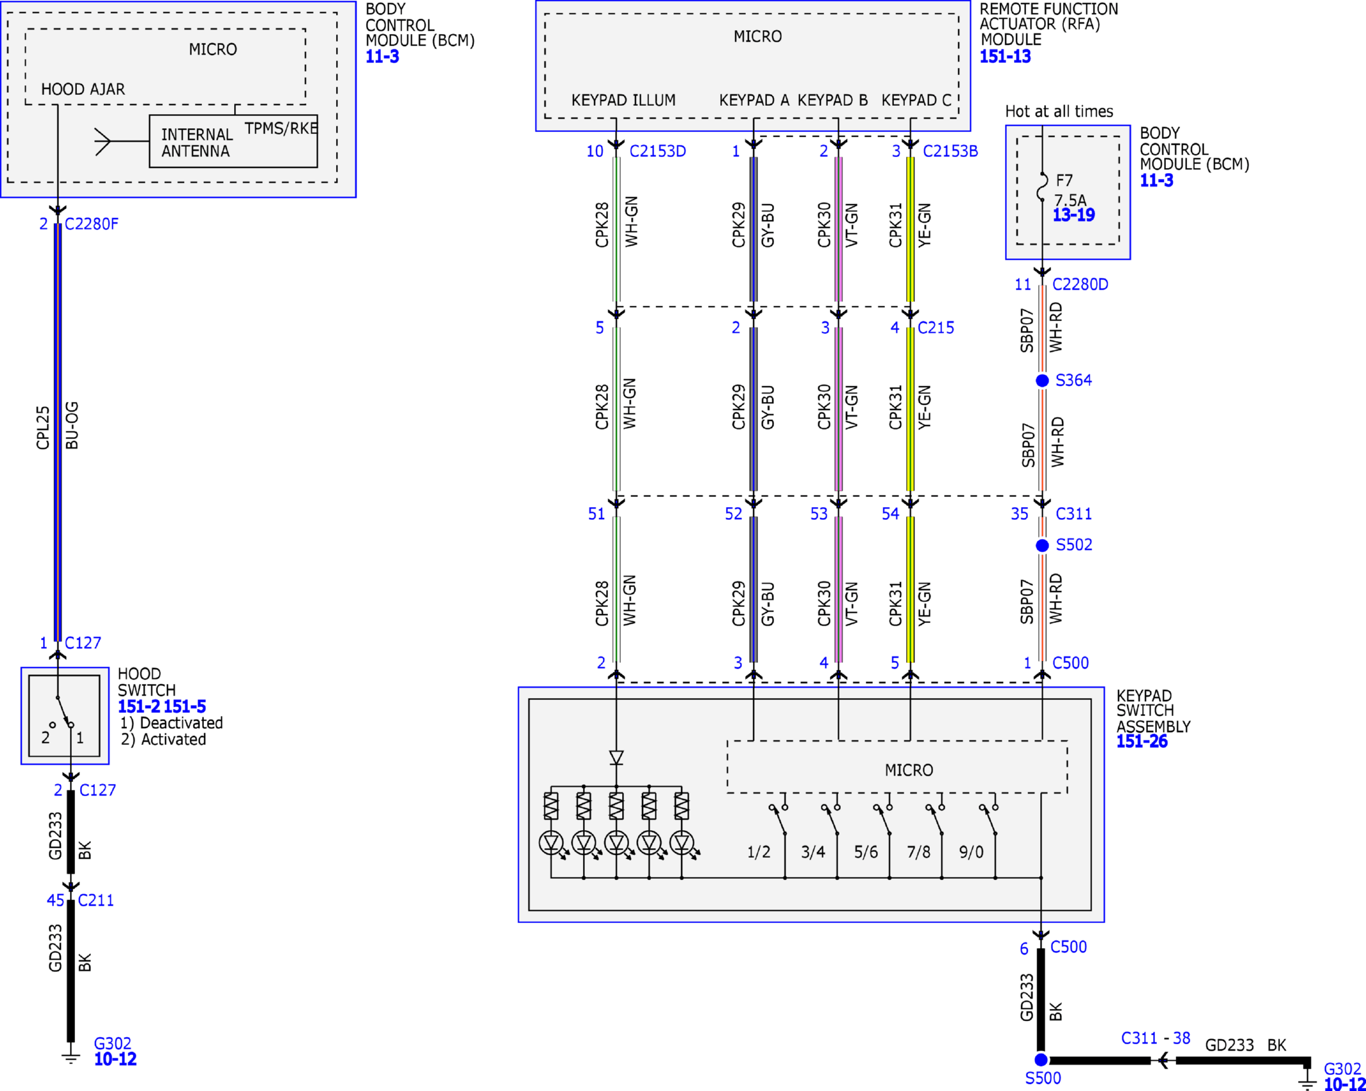Click the Hot at all times label
The image size is (1366, 1091).
click(1059, 112)
